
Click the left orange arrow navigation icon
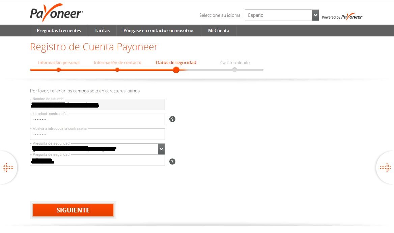[8, 167]
